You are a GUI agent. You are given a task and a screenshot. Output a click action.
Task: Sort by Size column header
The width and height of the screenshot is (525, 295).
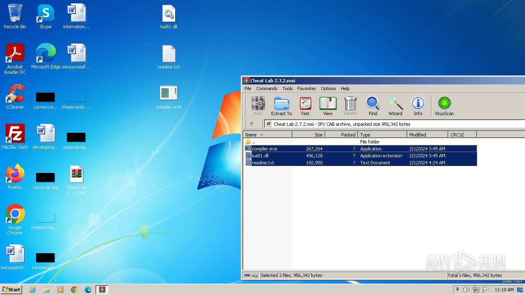tap(308, 134)
